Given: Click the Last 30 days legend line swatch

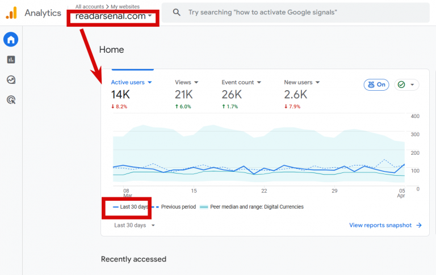Looking at the screenshot, I should [x=116, y=207].
